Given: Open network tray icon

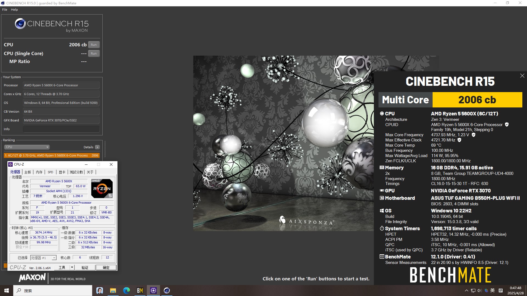Looking at the screenshot, I should point(473,291).
